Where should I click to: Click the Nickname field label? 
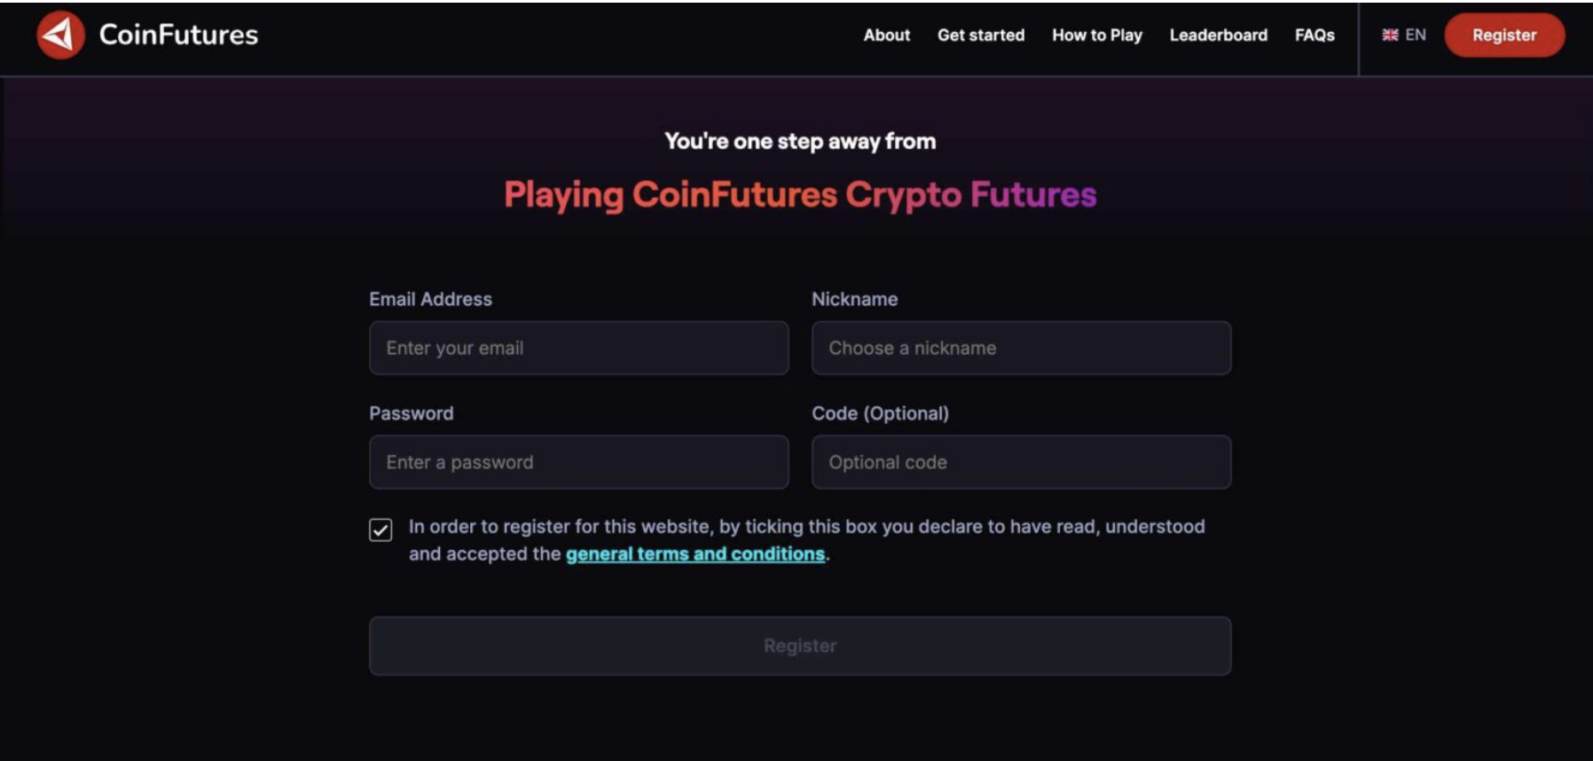pyautogui.click(x=854, y=300)
